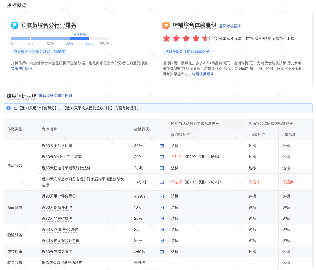Click 查看提升指南和规则 beside 维度指标表现
Image resolution: width=316 pixels, height=270 pixels.
pos(55,96)
